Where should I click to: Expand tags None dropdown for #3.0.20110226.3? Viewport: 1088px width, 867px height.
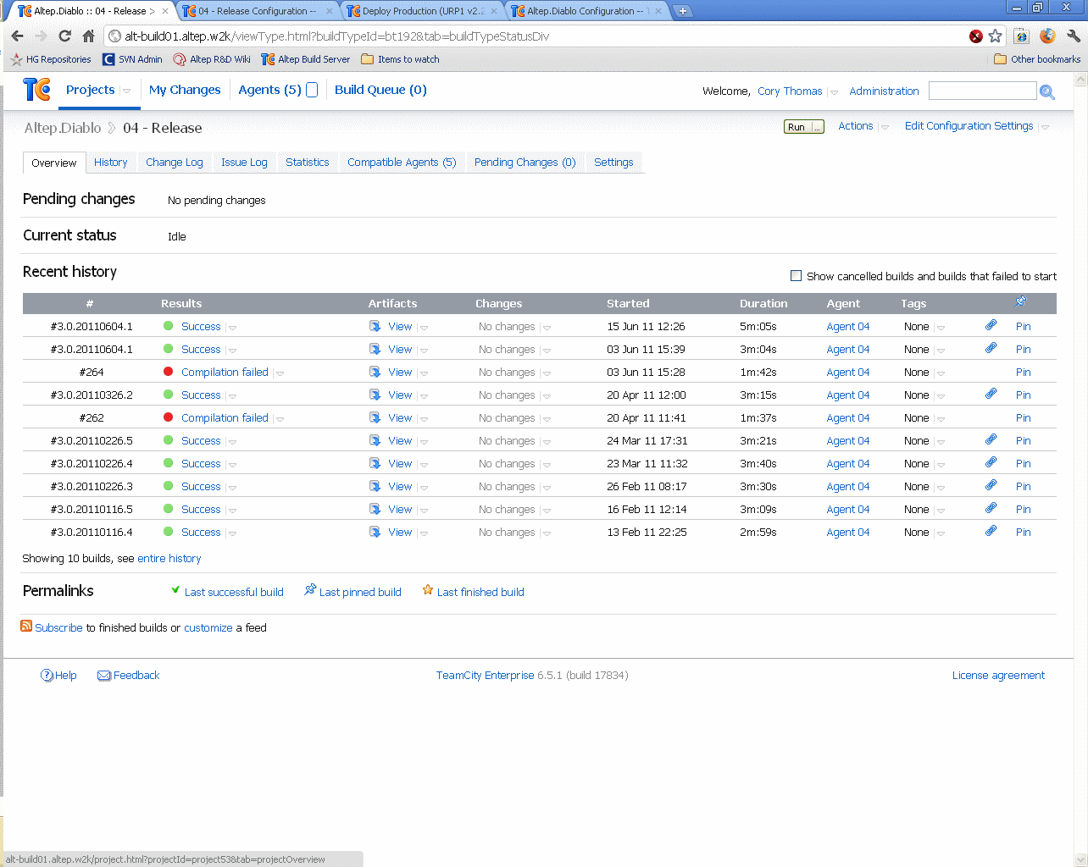point(941,488)
